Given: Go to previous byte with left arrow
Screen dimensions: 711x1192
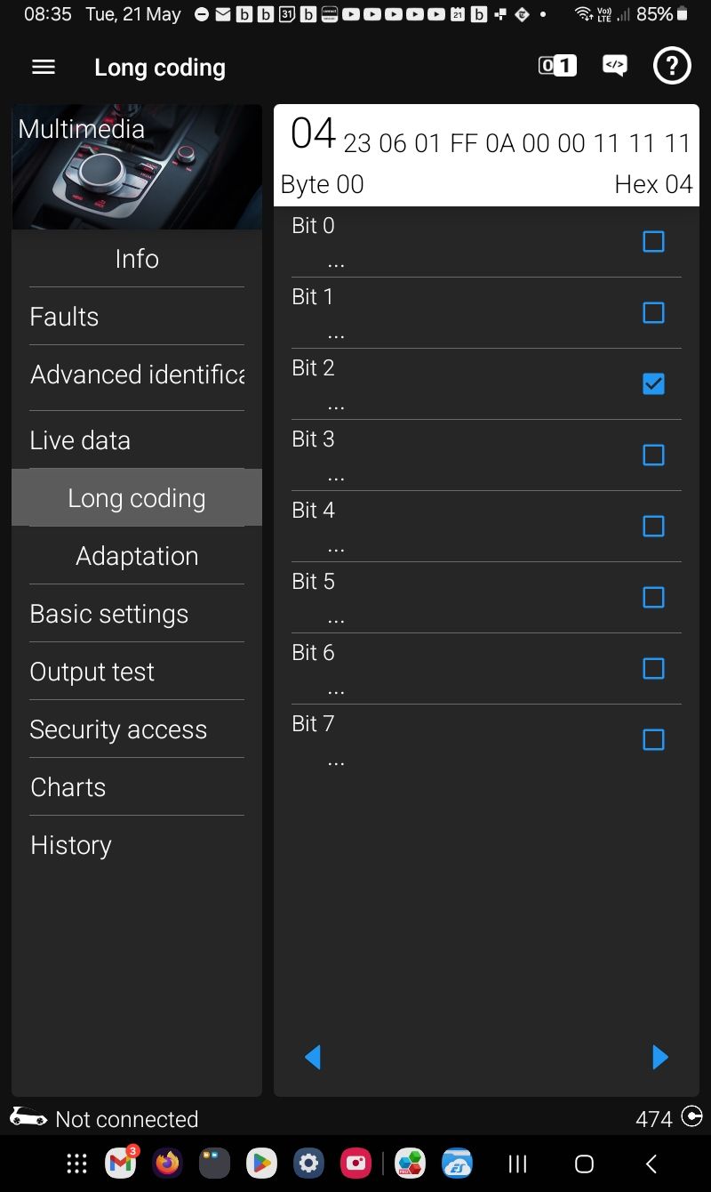Looking at the screenshot, I should (313, 1057).
